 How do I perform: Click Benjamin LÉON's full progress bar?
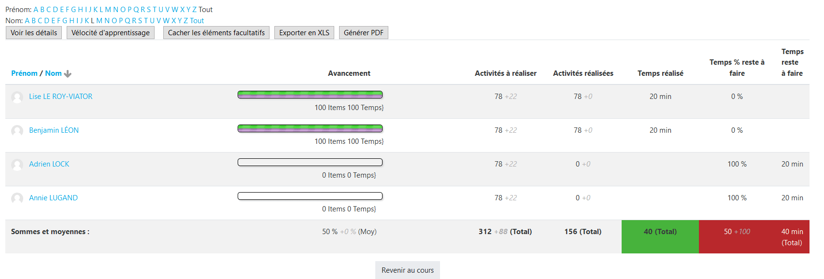click(310, 128)
